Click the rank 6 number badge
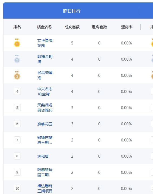The width and height of the screenshot is (153, 194). (x=17, y=124)
